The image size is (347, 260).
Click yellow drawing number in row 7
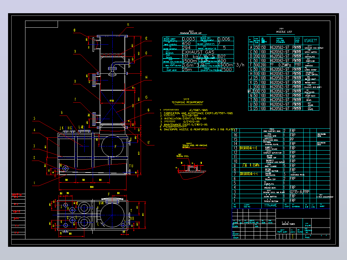[249, 174]
